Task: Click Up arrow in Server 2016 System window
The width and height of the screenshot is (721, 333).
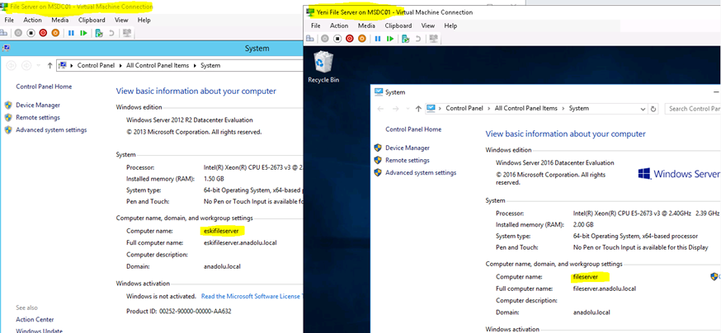Action: coord(418,109)
